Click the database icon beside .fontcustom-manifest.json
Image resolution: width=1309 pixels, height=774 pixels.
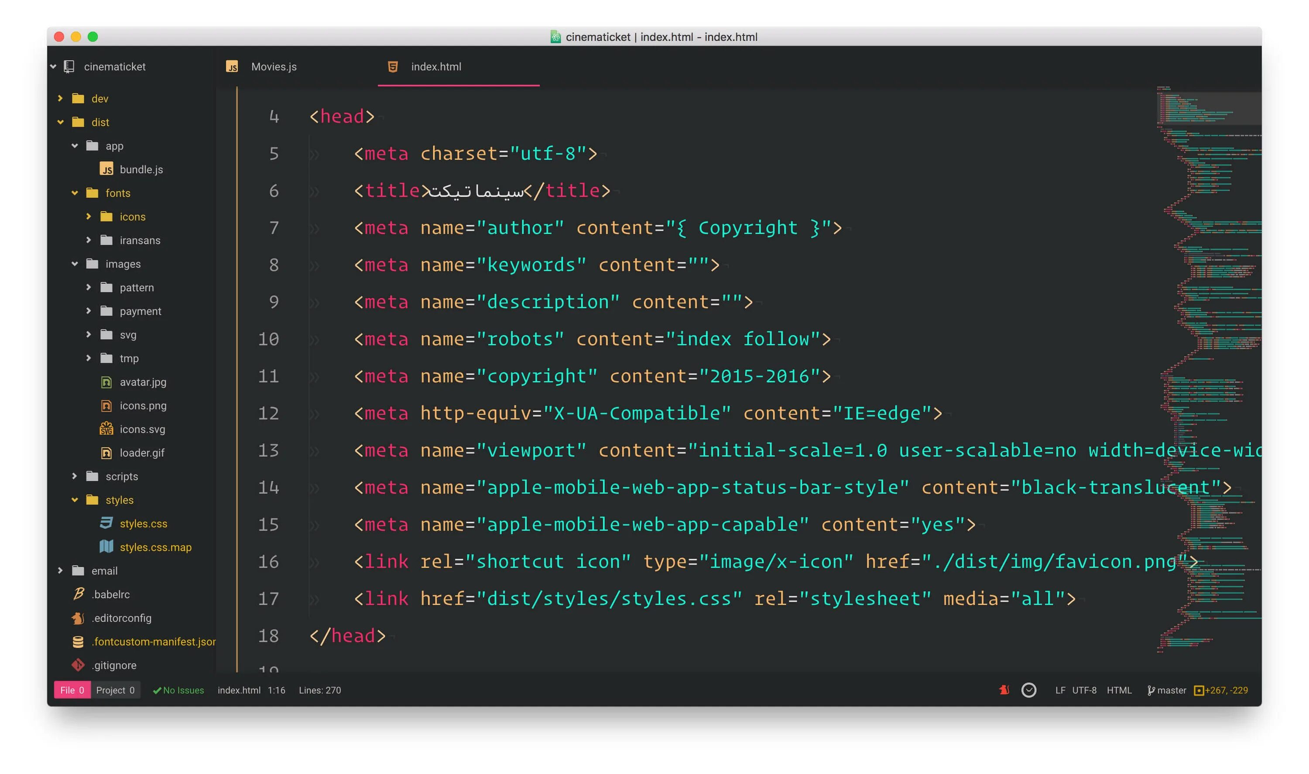[x=78, y=641]
